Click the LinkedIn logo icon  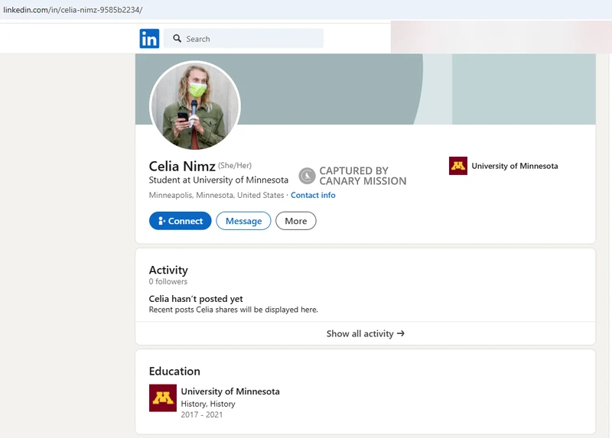point(149,39)
